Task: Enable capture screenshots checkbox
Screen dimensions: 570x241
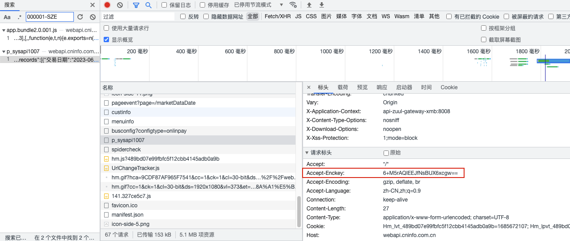Action: (484, 40)
